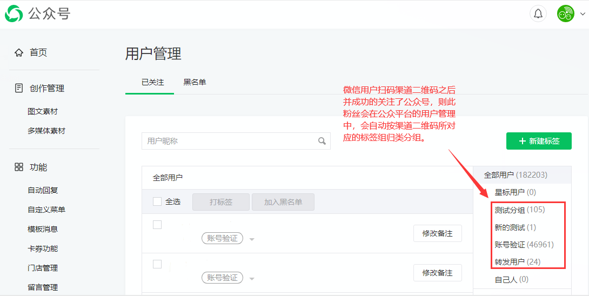Expand second user's 账号验证 tag dropdown
Screen dimensions: 589x296
tap(252, 279)
